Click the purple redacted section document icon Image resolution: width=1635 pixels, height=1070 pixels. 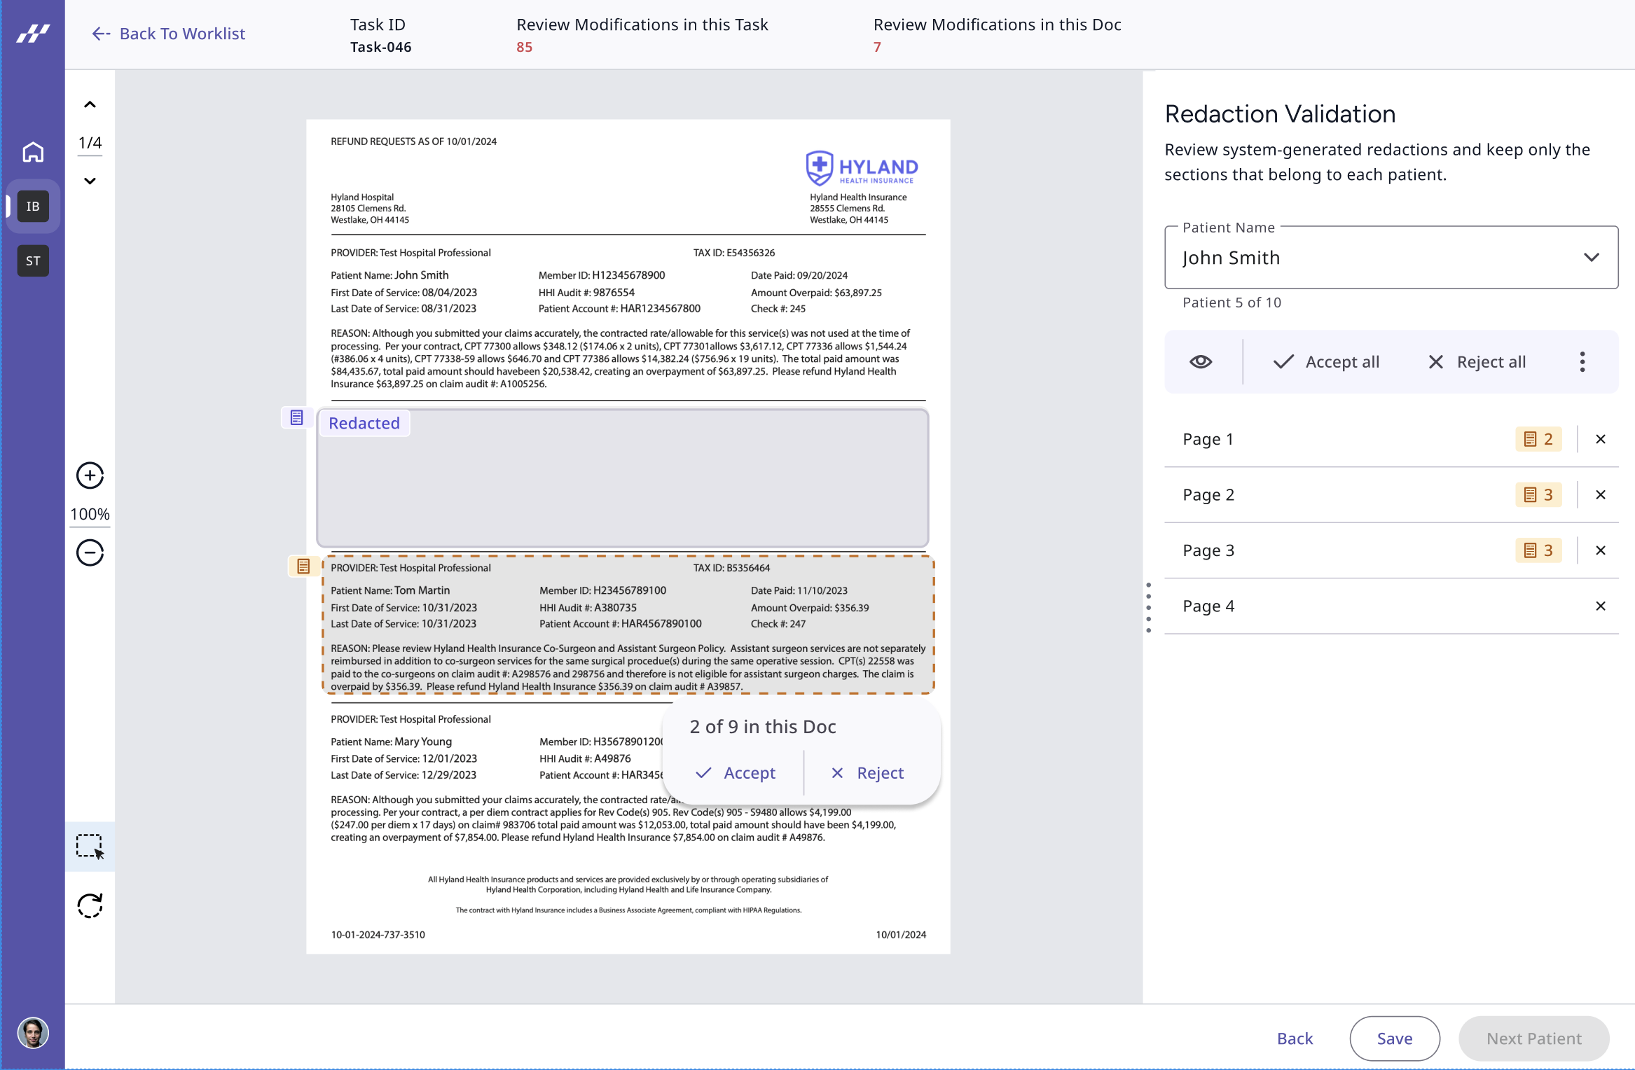296,418
